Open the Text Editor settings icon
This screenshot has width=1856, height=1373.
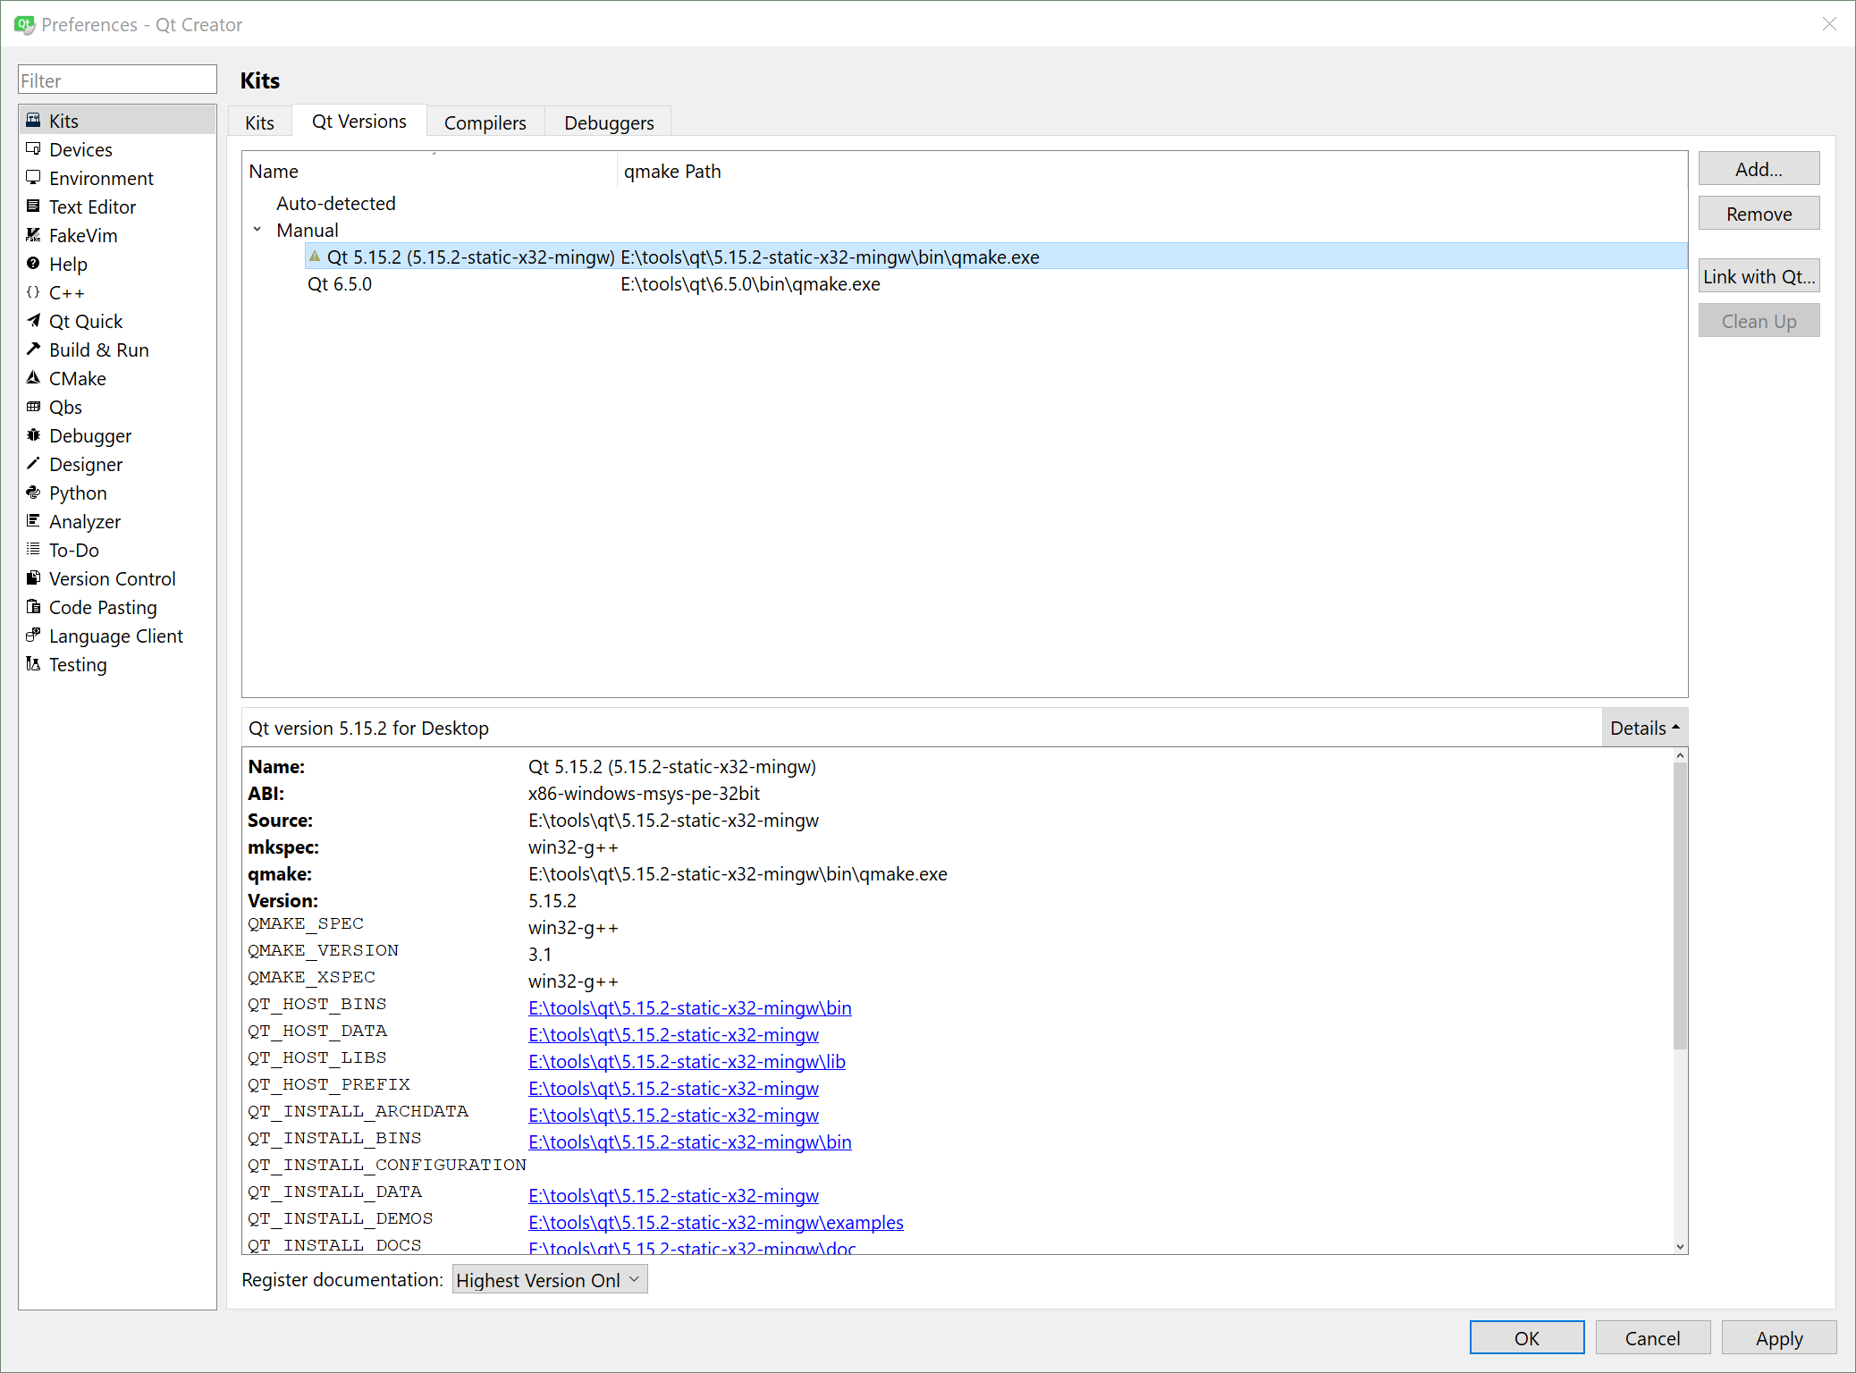click(33, 206)
